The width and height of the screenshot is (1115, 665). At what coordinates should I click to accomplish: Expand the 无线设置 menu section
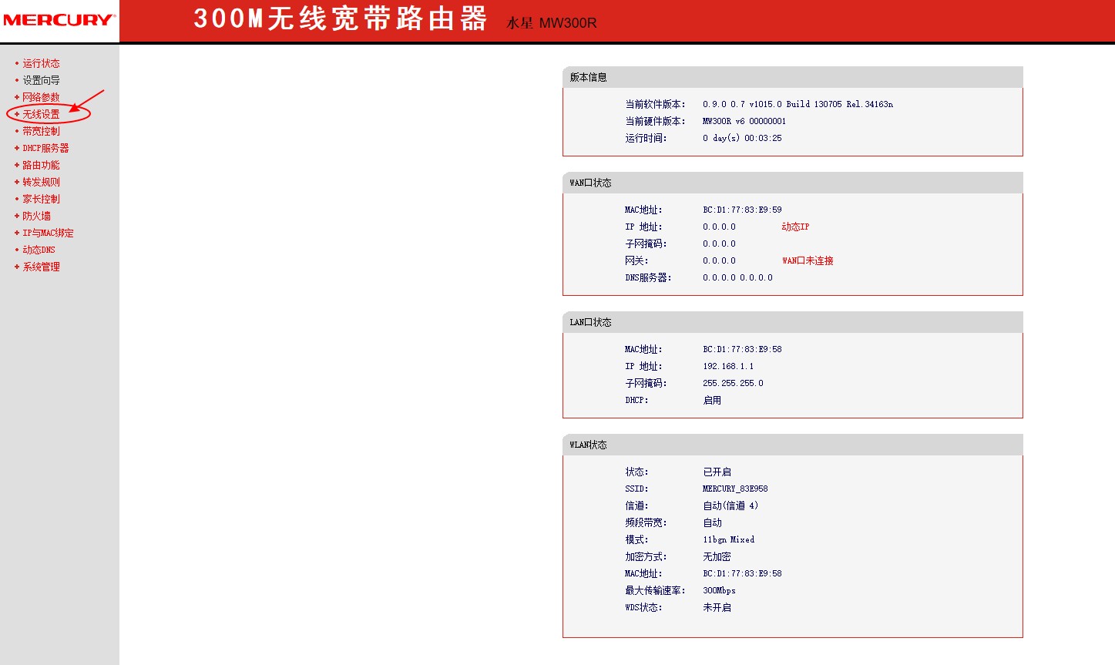pyautogui.click(x=41, y=113)
